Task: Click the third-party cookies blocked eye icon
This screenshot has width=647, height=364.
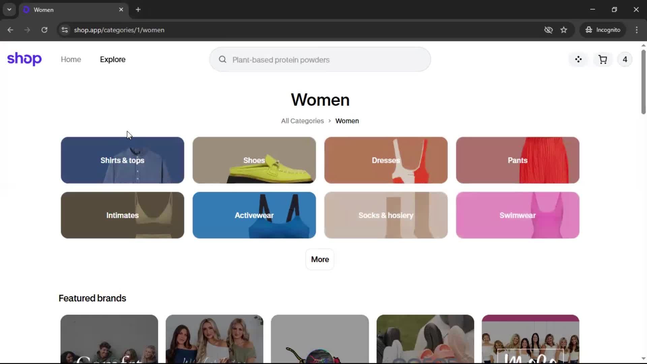Action: point(548,30)
